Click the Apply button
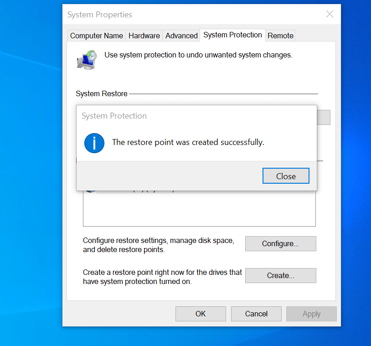Image resolution: width=371 pixels, height=346 pixels. [x=311, y=314]
